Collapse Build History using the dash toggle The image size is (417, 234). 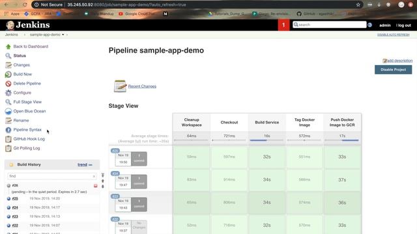point(91,164)
